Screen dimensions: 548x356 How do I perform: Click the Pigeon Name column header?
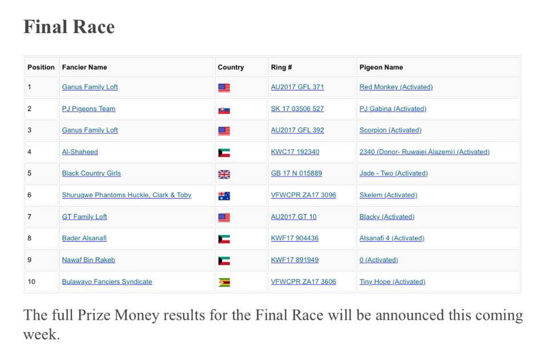(x=381, y=67)
